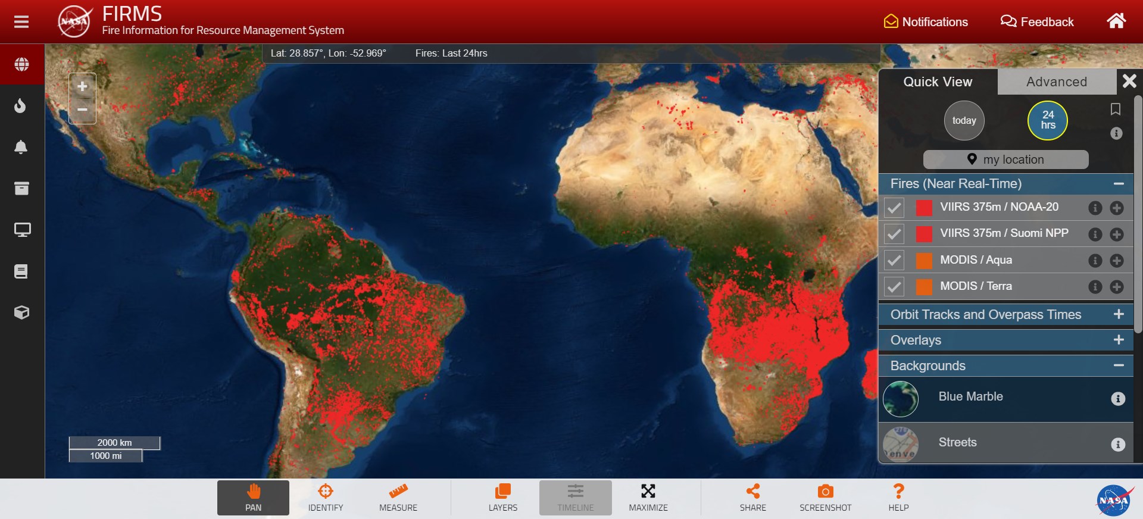Switch to the Quick View tab
This screenshot has width=1143, height=519.
[938, 82]
